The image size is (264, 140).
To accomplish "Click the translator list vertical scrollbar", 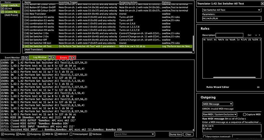I will pyautogui.click(x=194, y=43).
